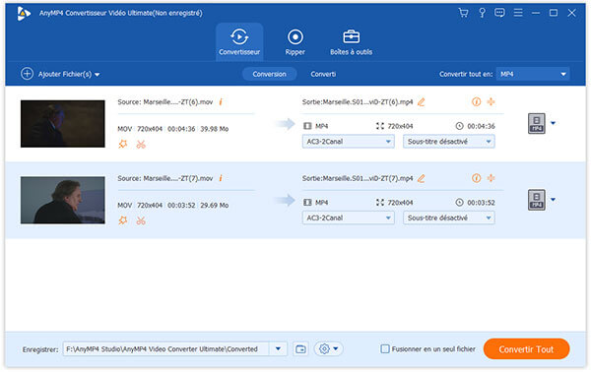Open the hamburger menu icon

[x=518, y=13]
